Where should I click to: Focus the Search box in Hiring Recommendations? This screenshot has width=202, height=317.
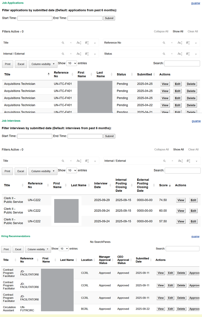tap(183, 249)
